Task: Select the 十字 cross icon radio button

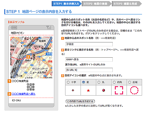Action: coord(68,82)
